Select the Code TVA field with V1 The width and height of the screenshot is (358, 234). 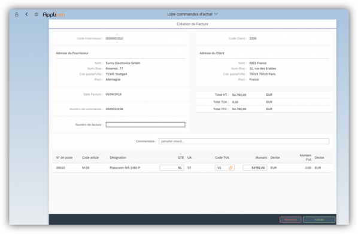[224, 168]
